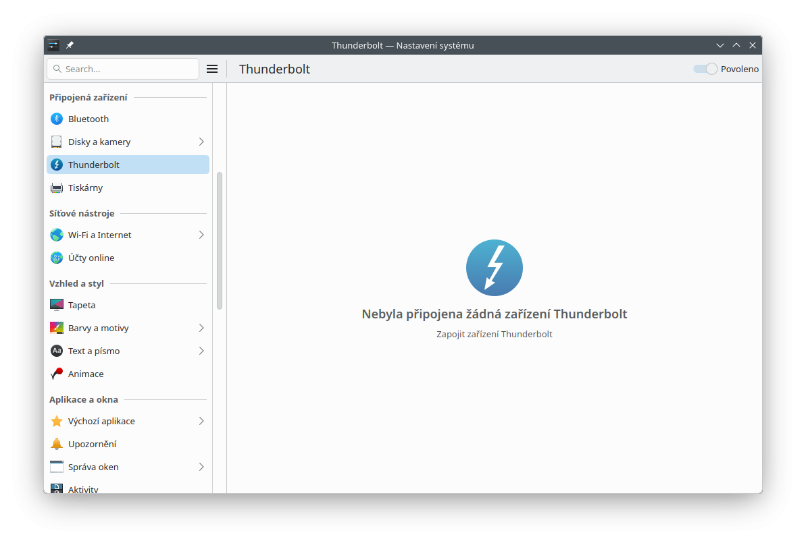Click the Bluetooth icon in sidebar

click(x=57, y=119)
